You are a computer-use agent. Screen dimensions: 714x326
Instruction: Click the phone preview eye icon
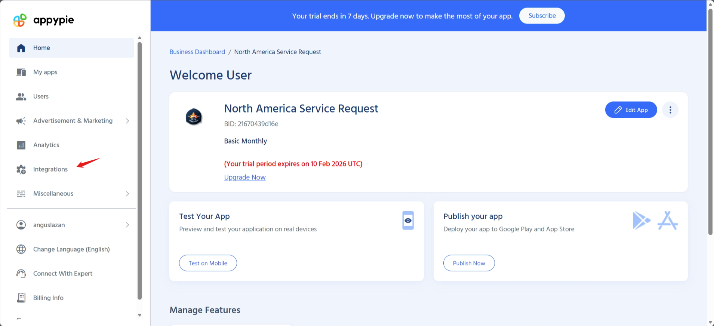(x=408, y=220)
